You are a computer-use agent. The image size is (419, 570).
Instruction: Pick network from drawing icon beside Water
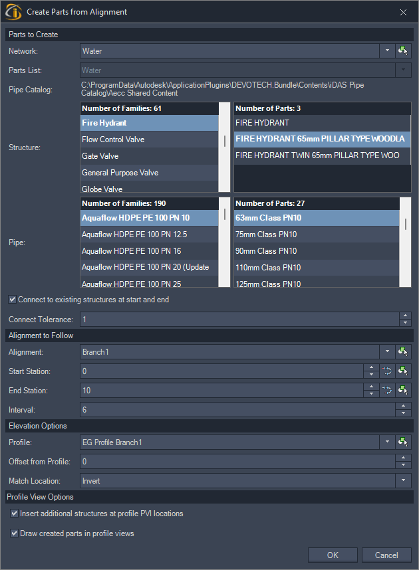pos(403,51)
